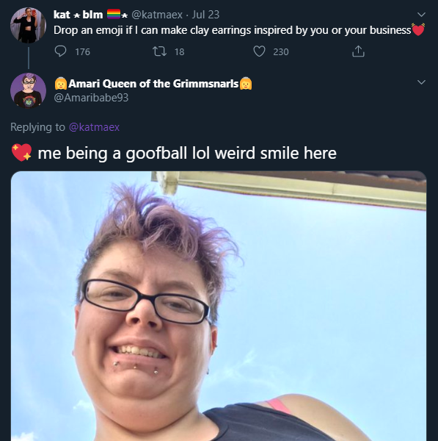Open Amari Queen of the Grimmsnarls profile name
Screen dimensions: 438x441
pos(153,84)
